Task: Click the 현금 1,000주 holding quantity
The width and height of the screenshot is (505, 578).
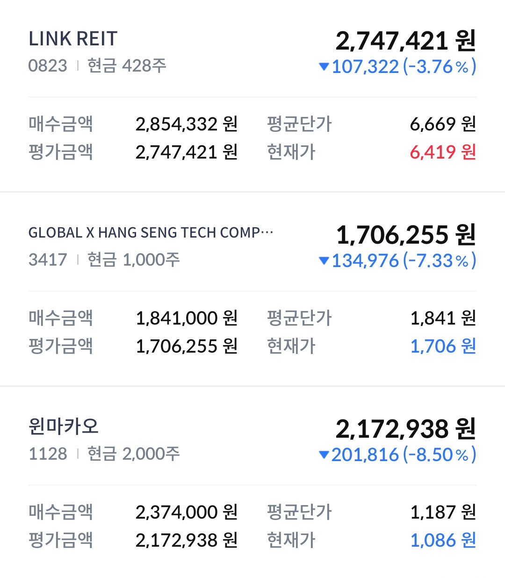Action: [x=134, y=260]
